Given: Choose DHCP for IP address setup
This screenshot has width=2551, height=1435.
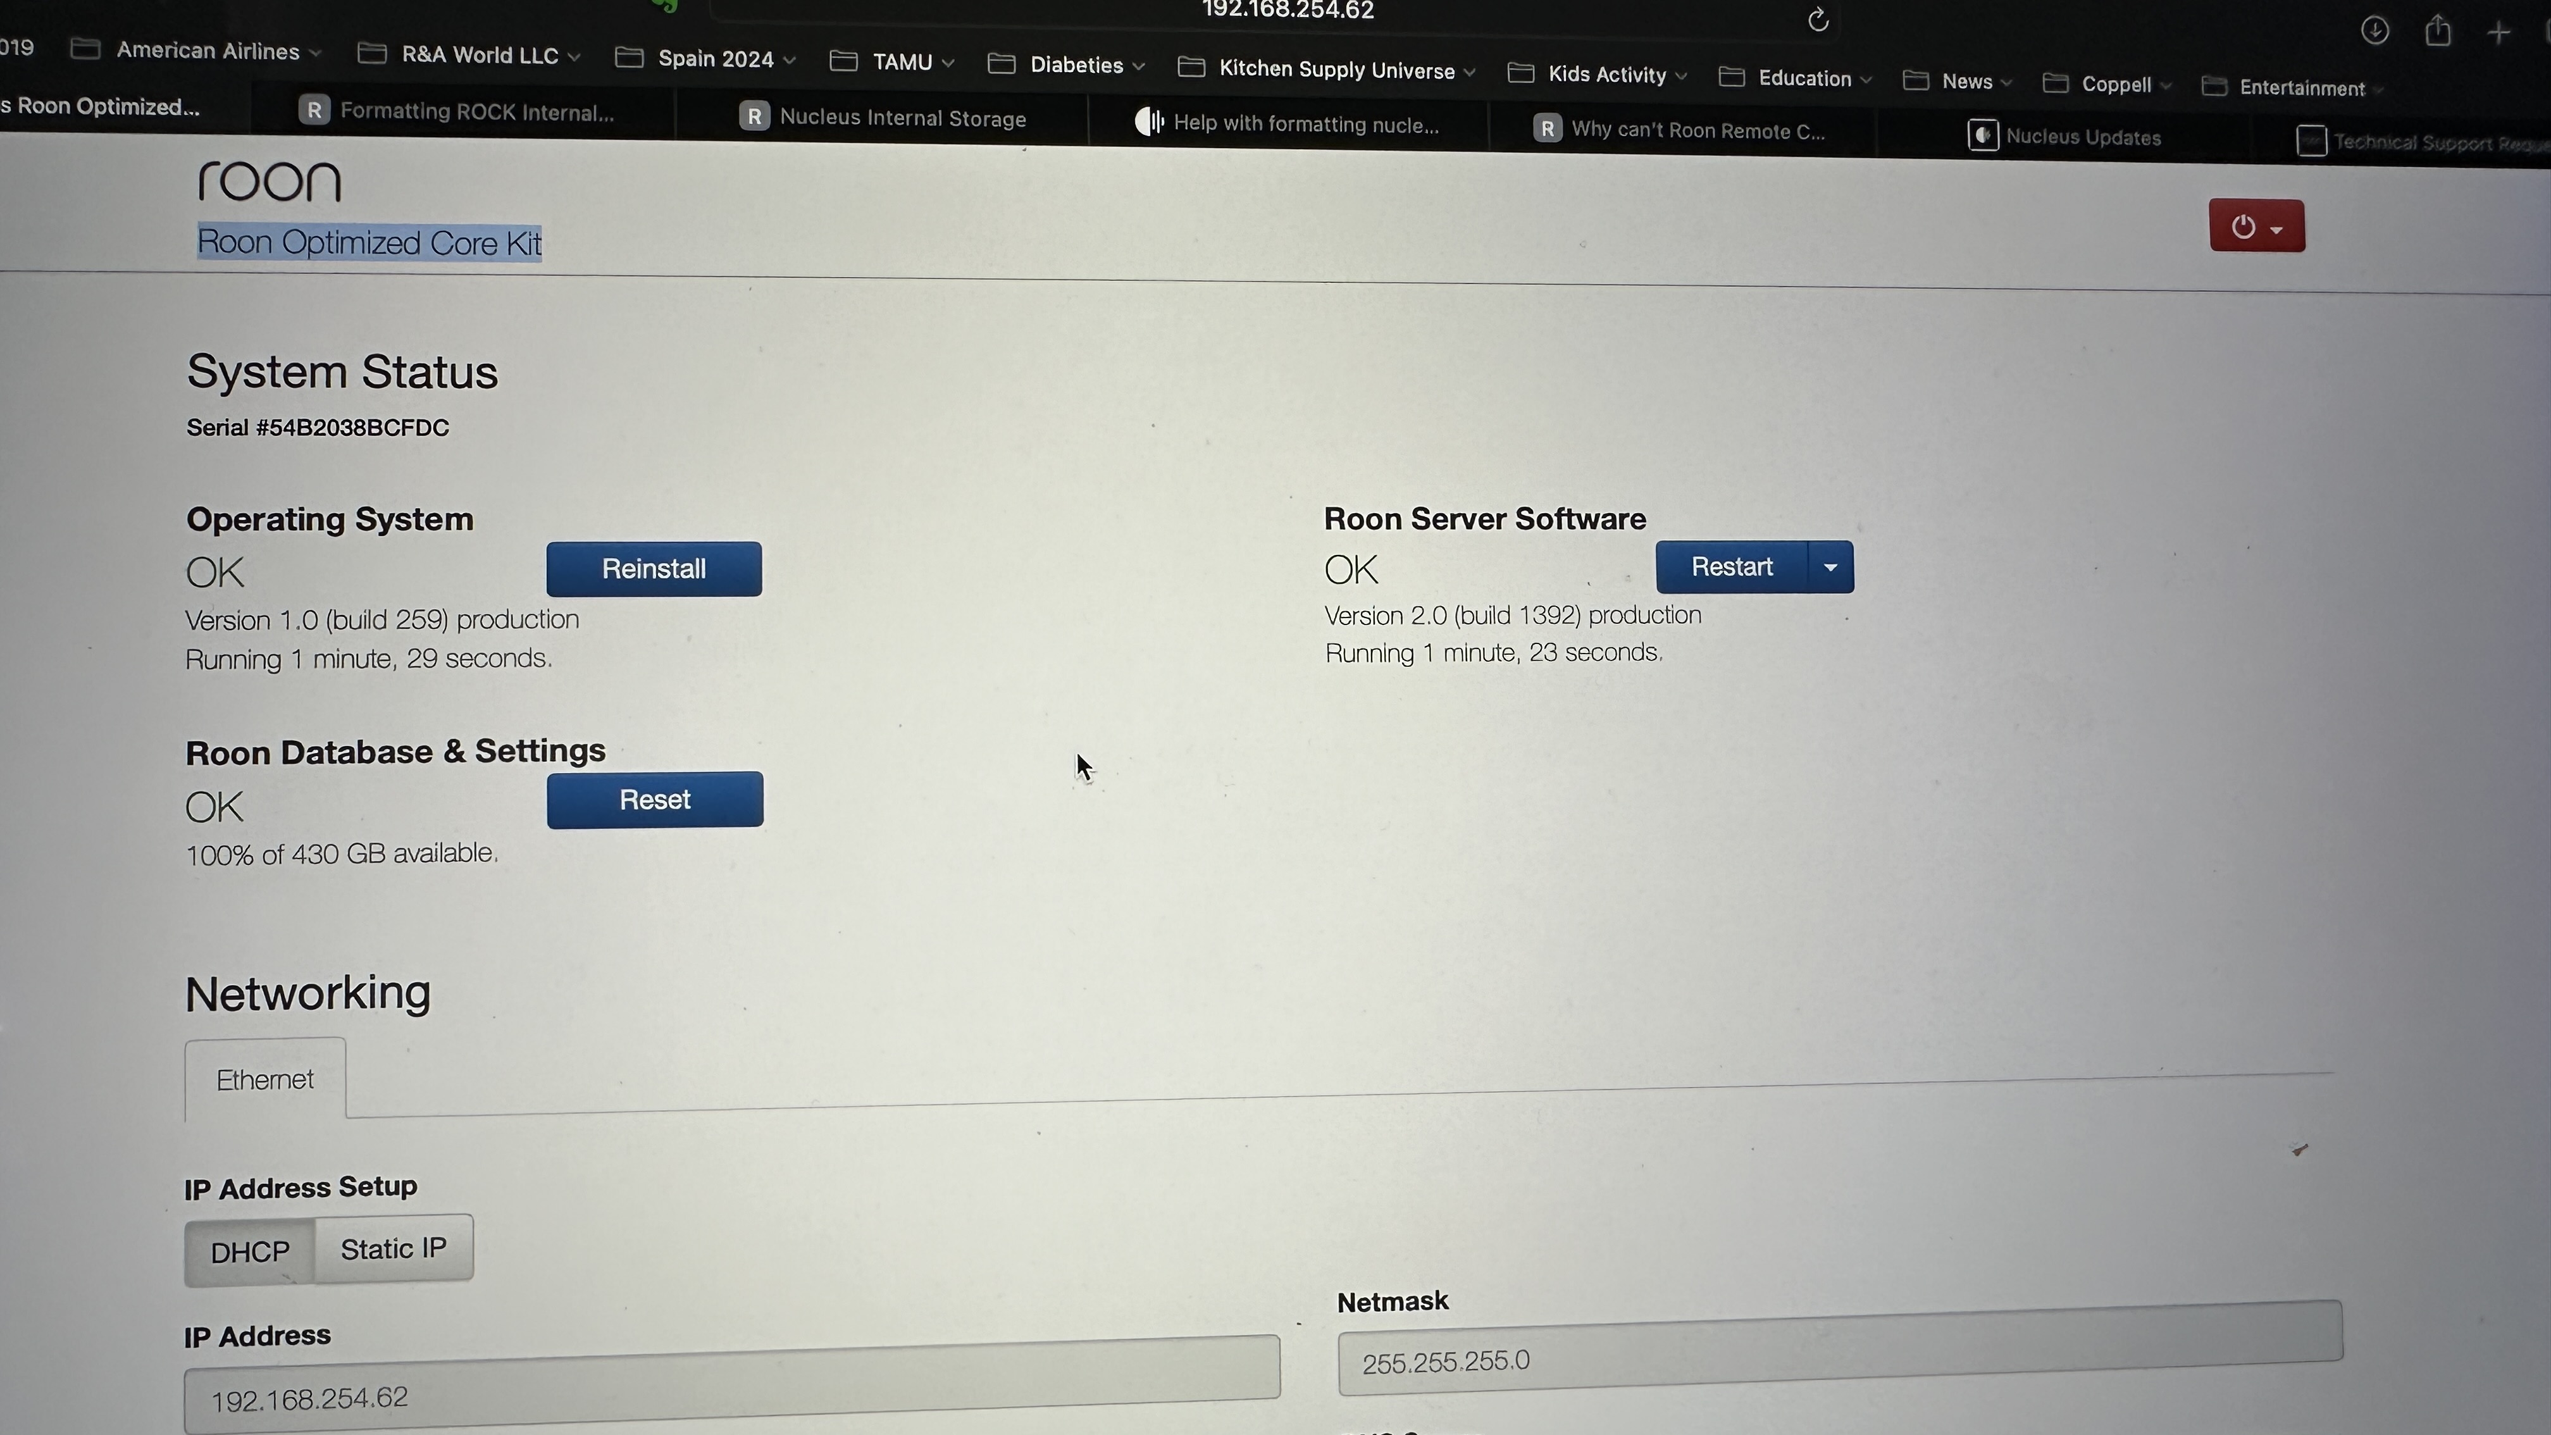Looking at the screenshot, I should [249, 1252].
